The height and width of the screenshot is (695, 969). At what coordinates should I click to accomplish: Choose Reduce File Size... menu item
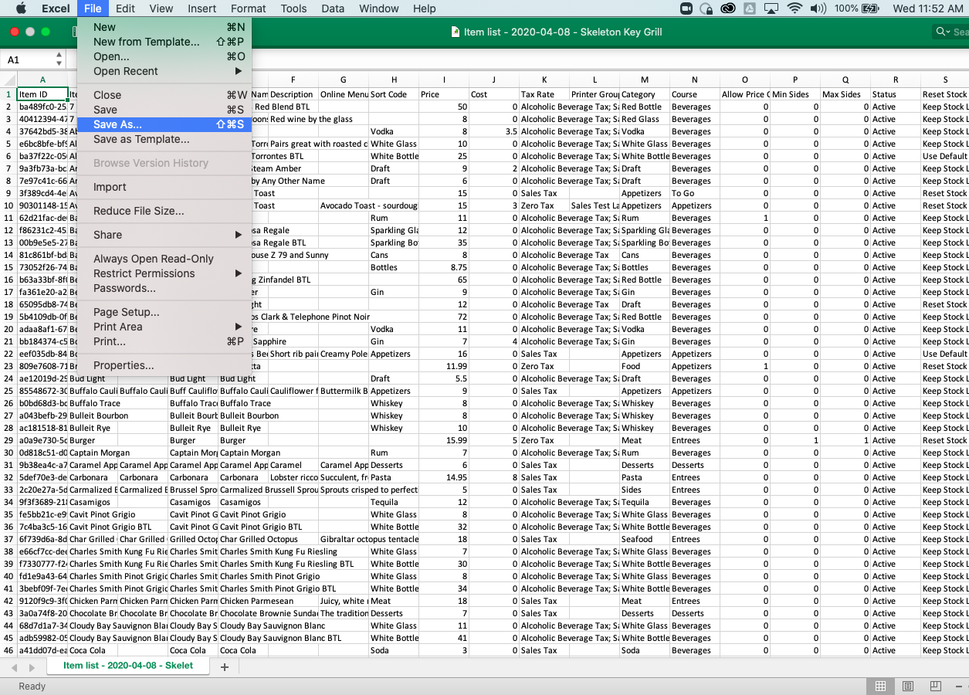(164, 211)
